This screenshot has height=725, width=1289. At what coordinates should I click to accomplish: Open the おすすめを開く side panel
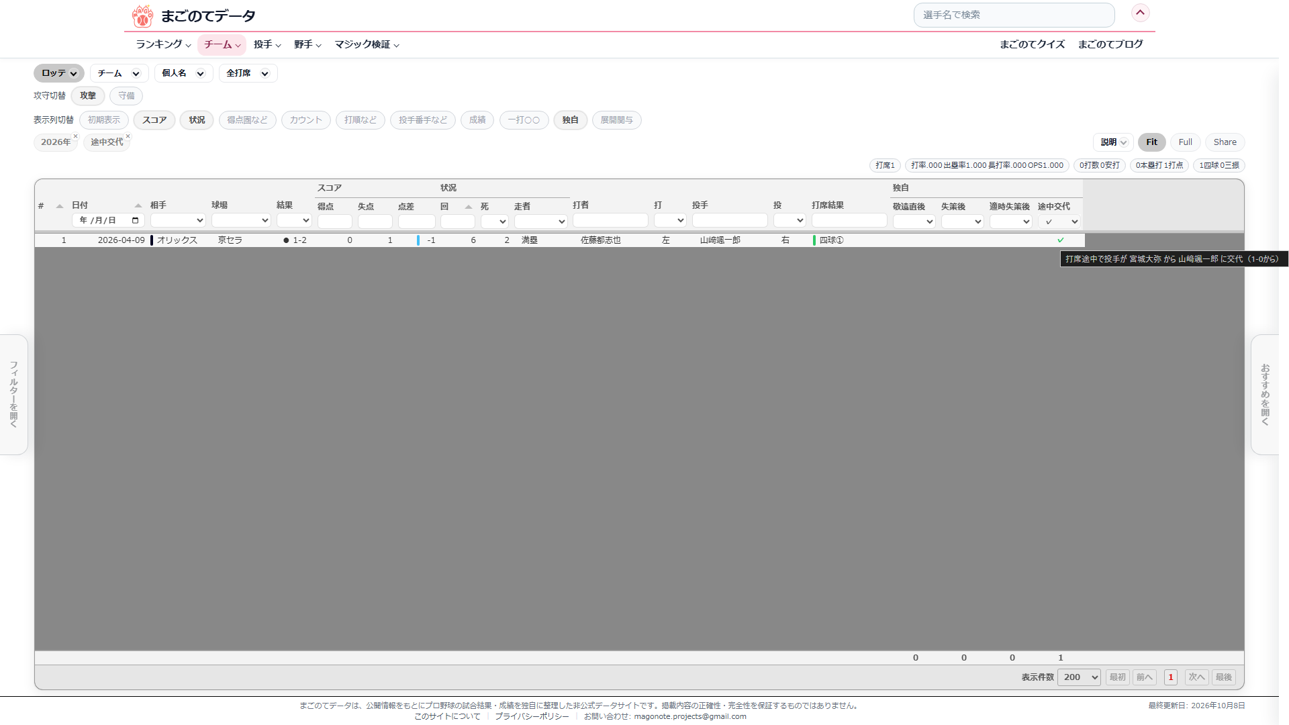1266,395
